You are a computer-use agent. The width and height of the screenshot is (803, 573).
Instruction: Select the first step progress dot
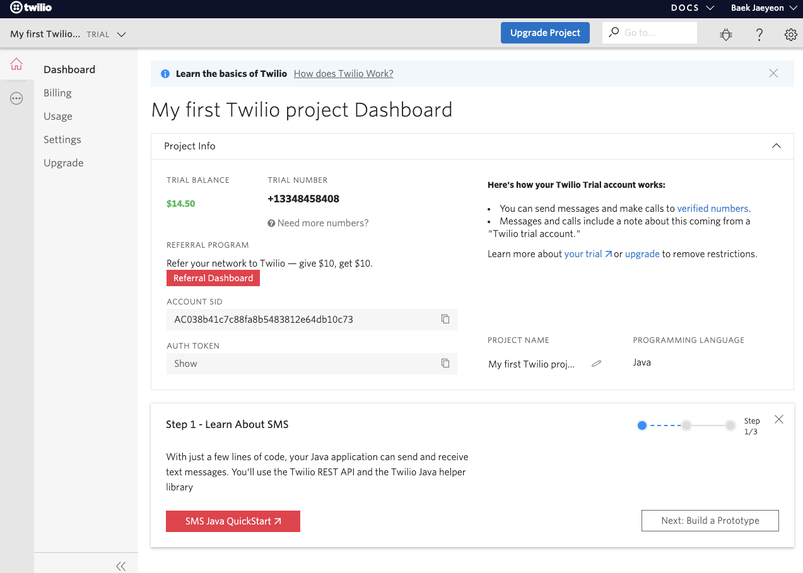[x=642, y=425]
